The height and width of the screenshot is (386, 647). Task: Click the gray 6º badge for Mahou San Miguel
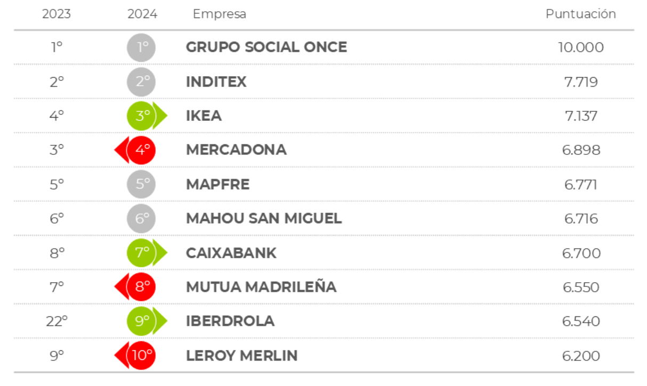pyautogui.click(x=142, y=219)
